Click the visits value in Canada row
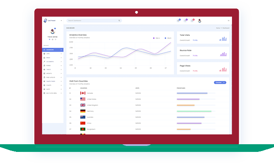This screenshot has width=274, height=163. [138, 93]
